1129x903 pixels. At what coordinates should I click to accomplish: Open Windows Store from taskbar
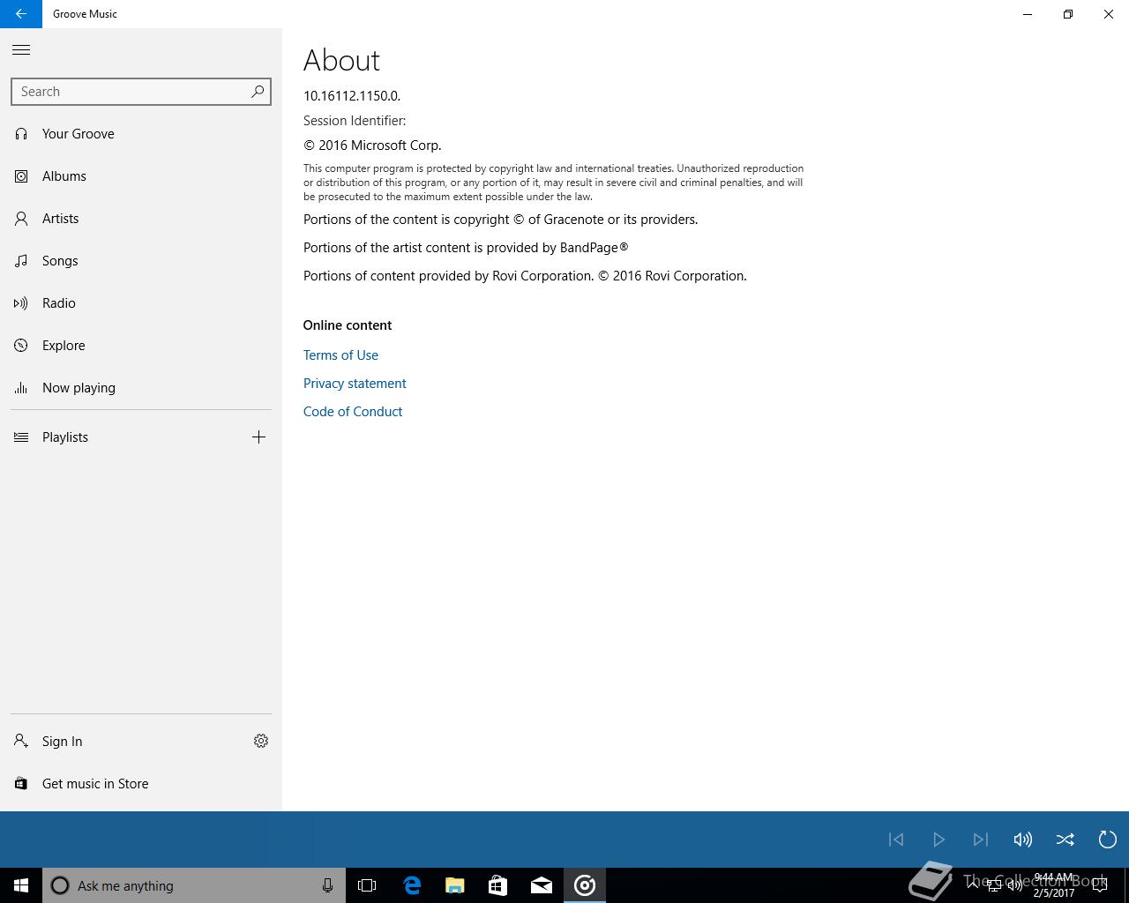497,885
